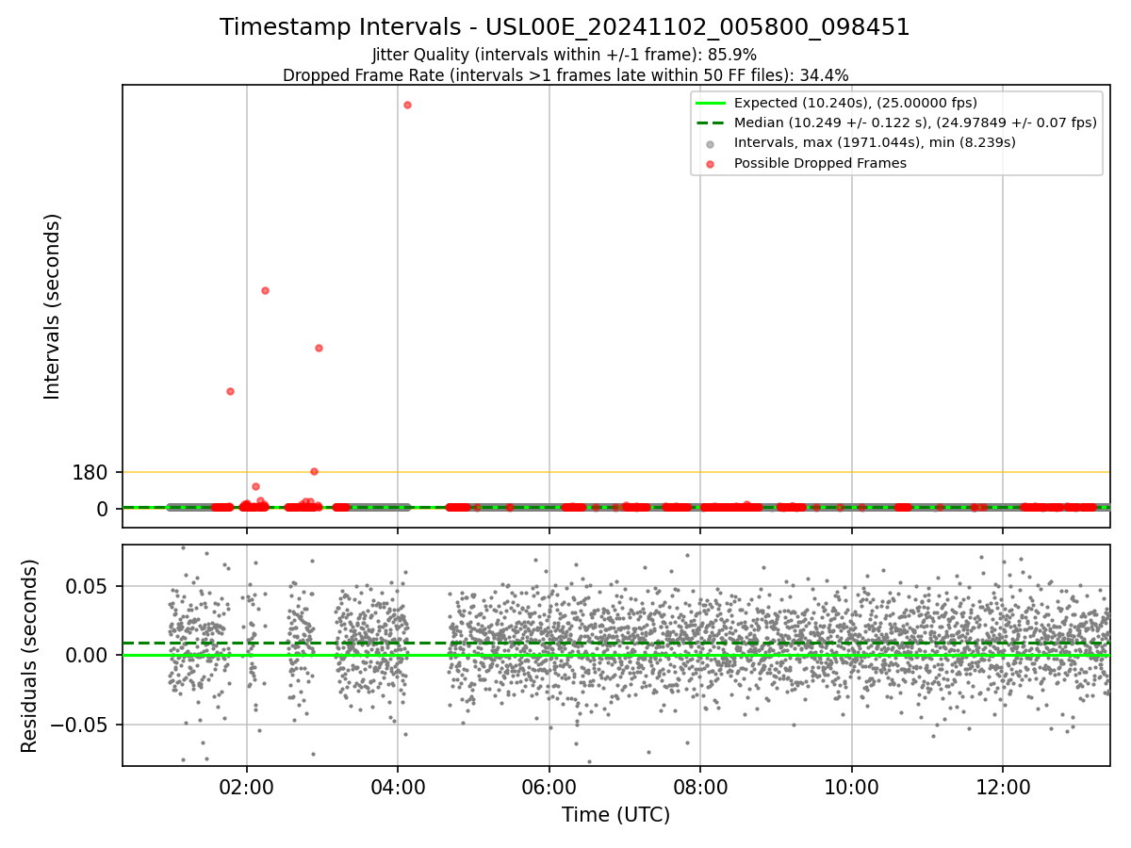Click the 0 tick label on intervals axis
Viewport: 1131px width, 848px height.
104,509
